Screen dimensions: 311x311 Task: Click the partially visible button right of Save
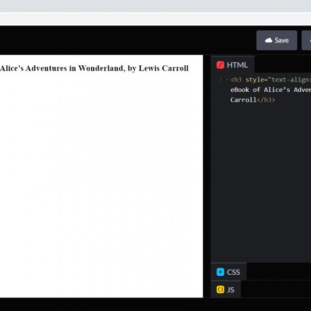click(307, 40)
